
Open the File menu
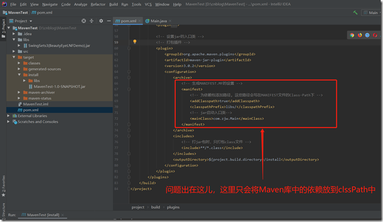(13, 5)
